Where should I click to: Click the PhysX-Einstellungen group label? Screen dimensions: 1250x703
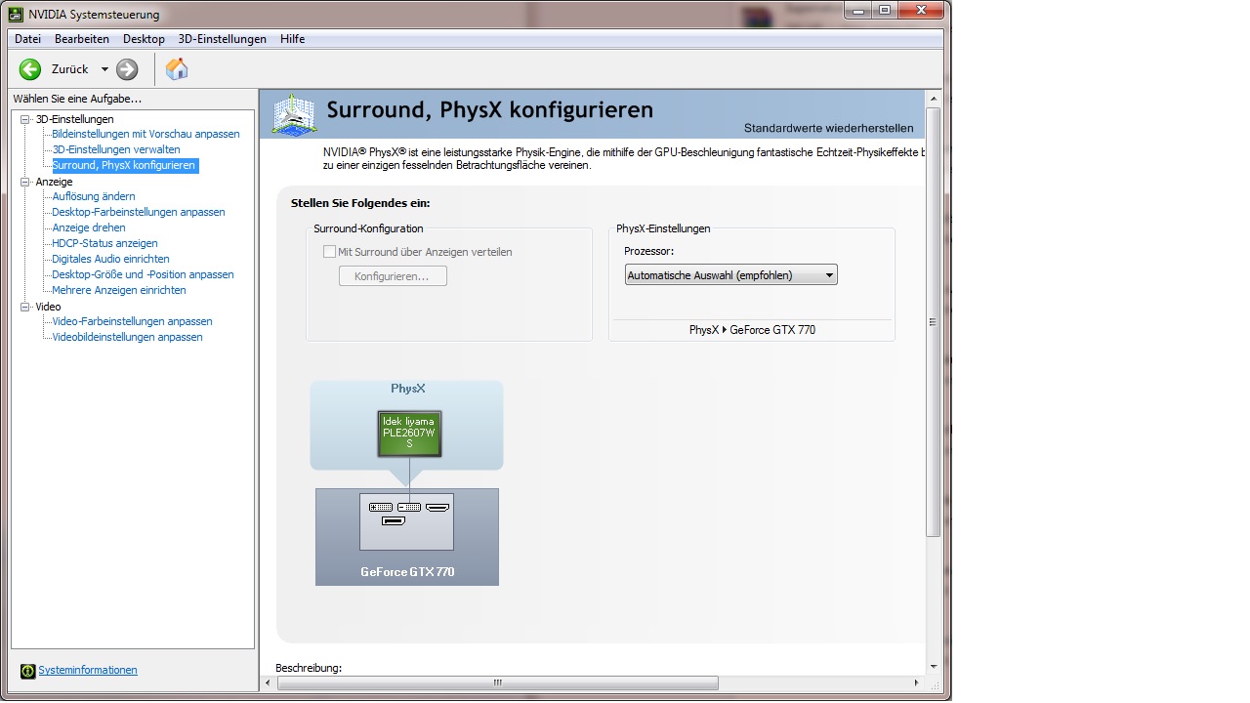(663, 228)
